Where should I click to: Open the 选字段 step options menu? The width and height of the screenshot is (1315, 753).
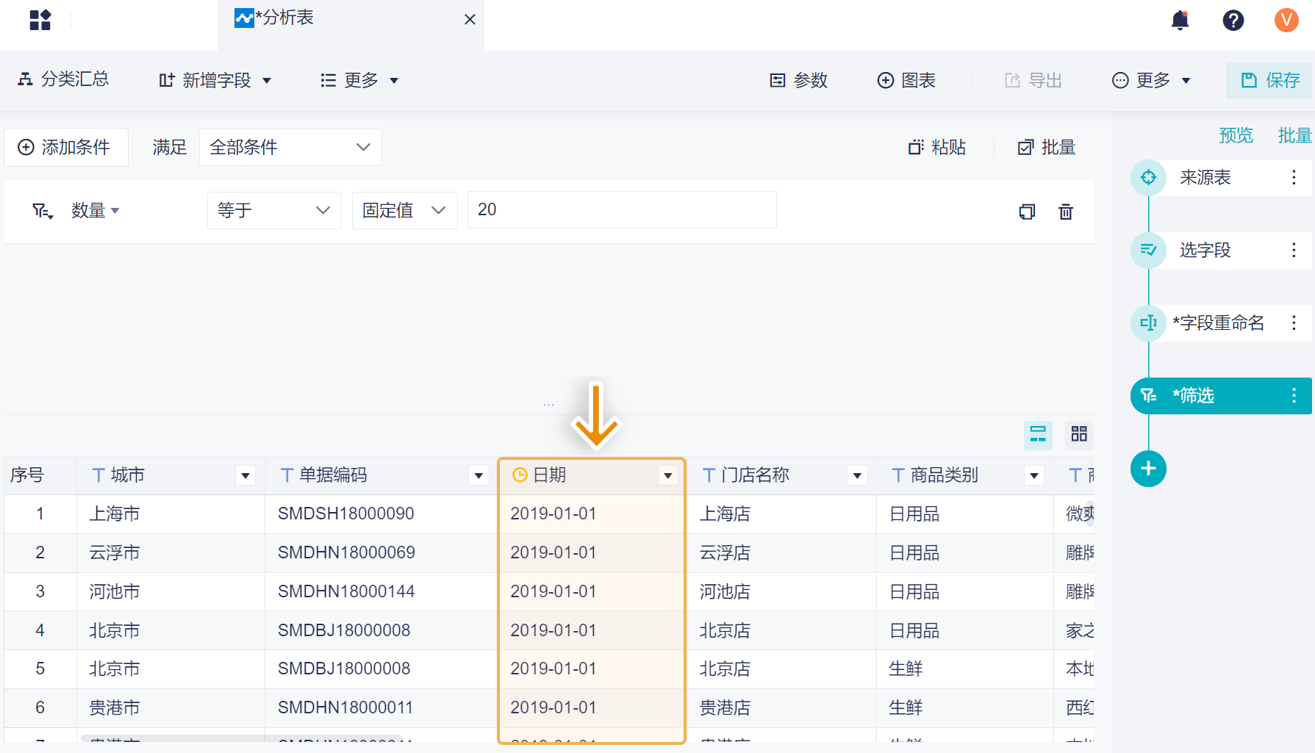click(1294, 251)
